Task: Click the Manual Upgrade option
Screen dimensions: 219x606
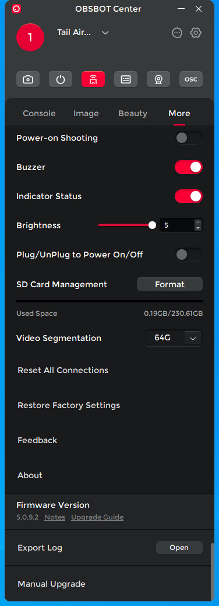Action: (51, 584)
